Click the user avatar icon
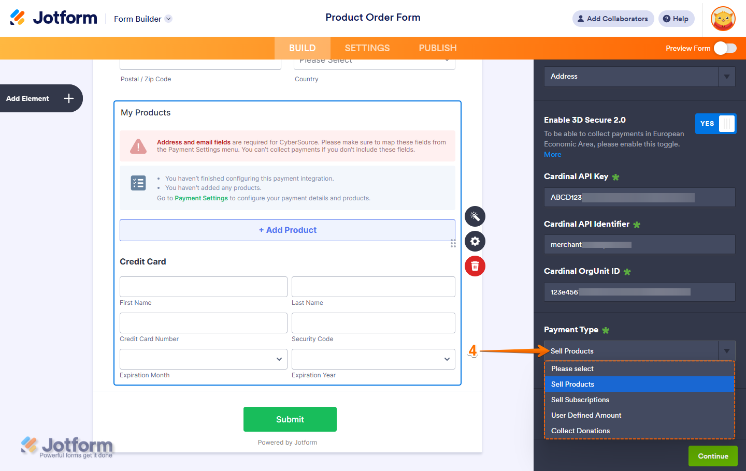 tap(723, 19)
